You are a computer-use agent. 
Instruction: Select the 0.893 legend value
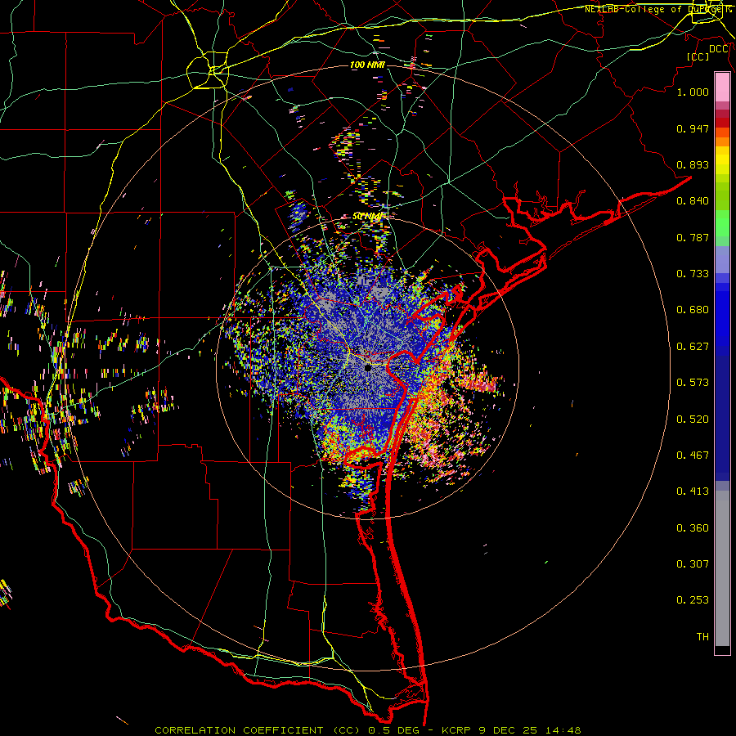693,164
